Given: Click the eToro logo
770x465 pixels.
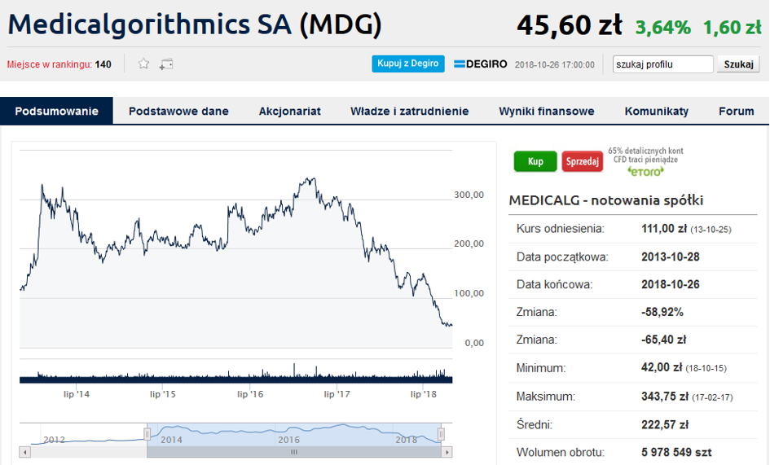Looking at the screenshot, I should point(646,171).
